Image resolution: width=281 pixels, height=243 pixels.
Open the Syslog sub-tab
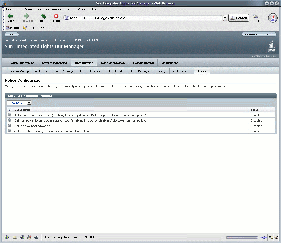coord(161,71)
